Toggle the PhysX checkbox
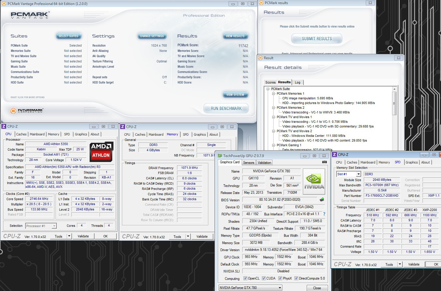The height and width of the screenshot is (291, 441). click(280, 278)
